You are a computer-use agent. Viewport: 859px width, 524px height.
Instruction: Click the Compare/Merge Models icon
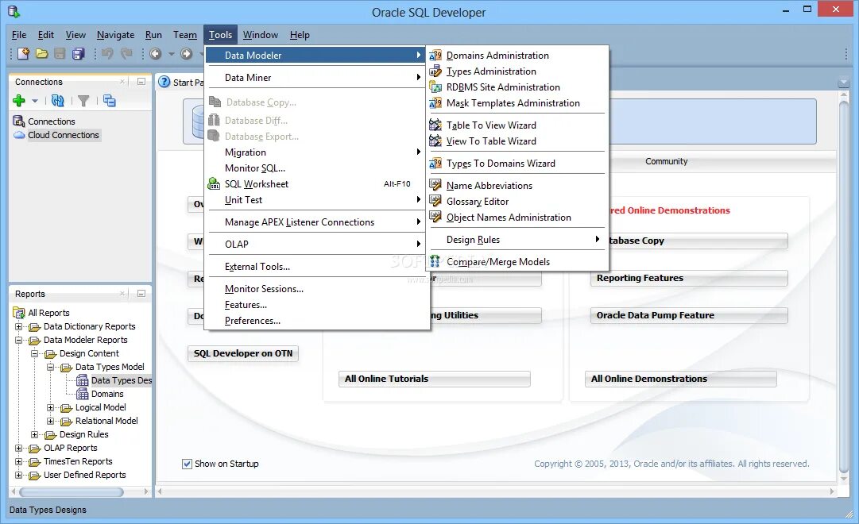tap(435, 261)
